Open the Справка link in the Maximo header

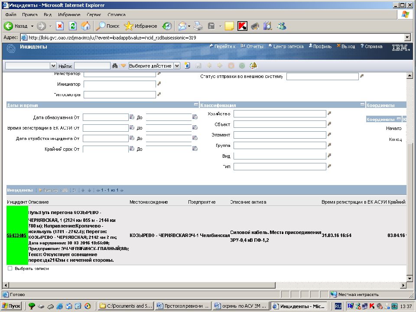pos(371,46)
